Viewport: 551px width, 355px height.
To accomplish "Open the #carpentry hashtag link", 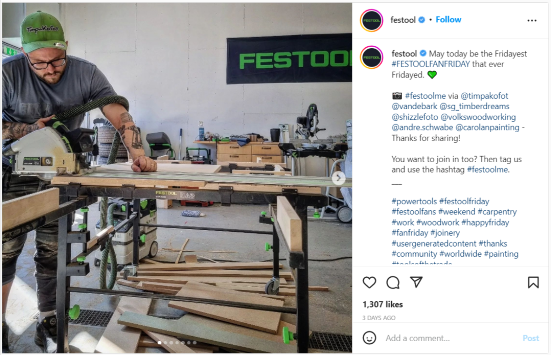I will 497,212.
